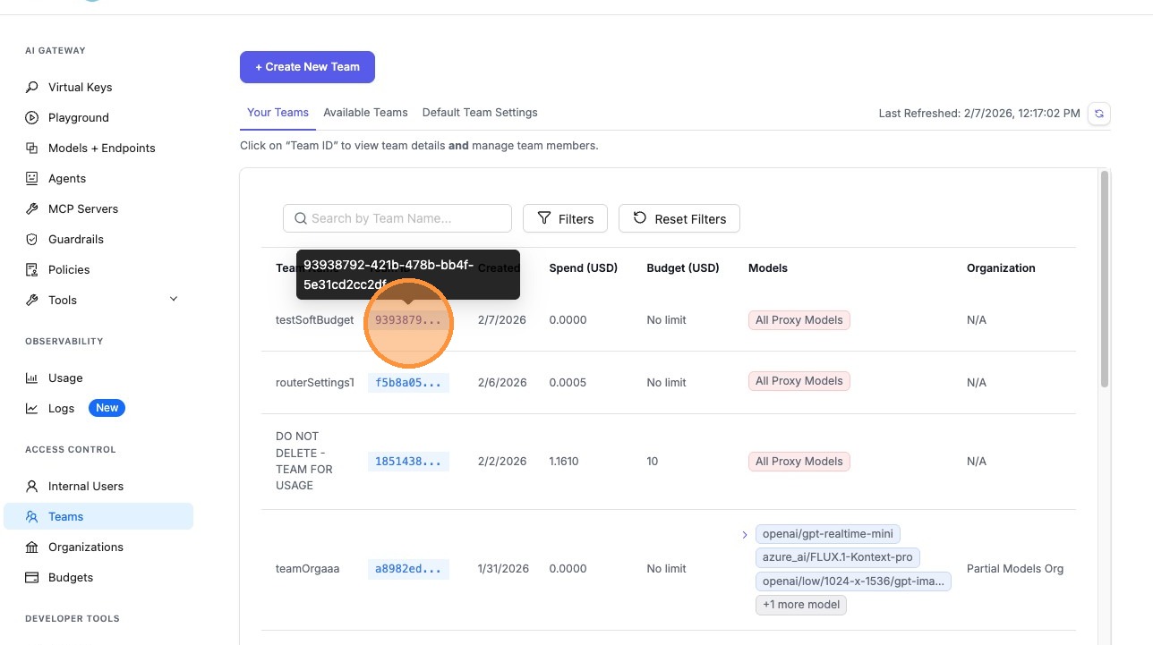
Task: Click the Organizations bank building icon
Action: click(32, 547)
